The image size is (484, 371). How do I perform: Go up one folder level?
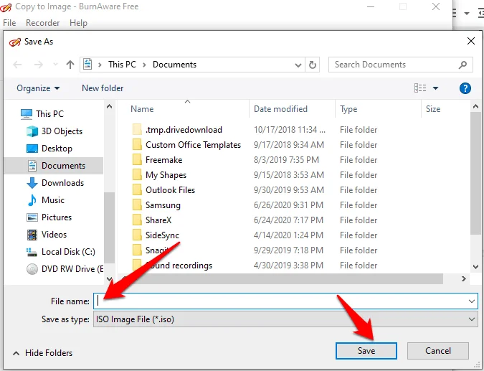pyautogui.click(x=70, y=65)
